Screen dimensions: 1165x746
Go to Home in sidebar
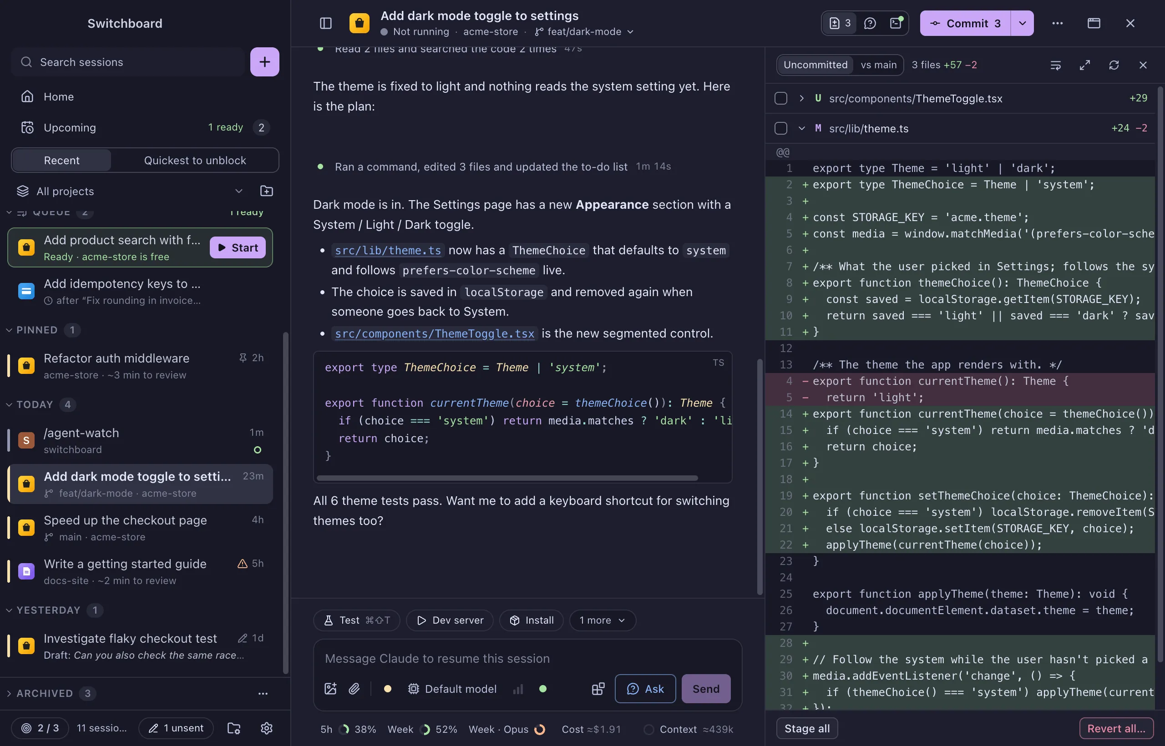click(x=145, y=96)
